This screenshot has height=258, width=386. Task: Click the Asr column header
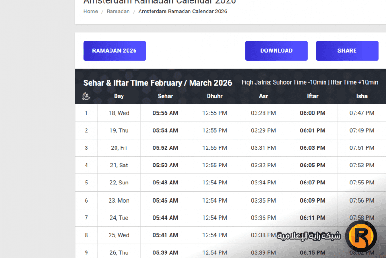click(263, 96)
